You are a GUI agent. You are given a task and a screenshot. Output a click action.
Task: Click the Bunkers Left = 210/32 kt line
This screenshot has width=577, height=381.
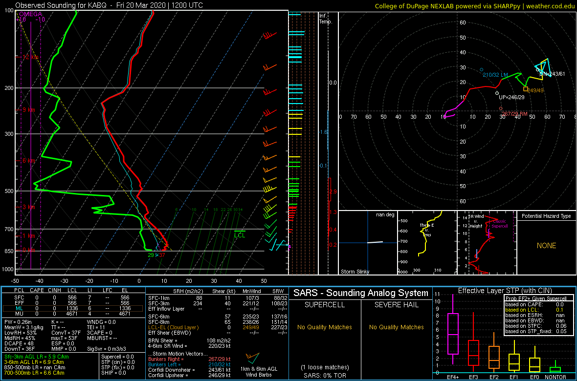(x=190, y=364)
